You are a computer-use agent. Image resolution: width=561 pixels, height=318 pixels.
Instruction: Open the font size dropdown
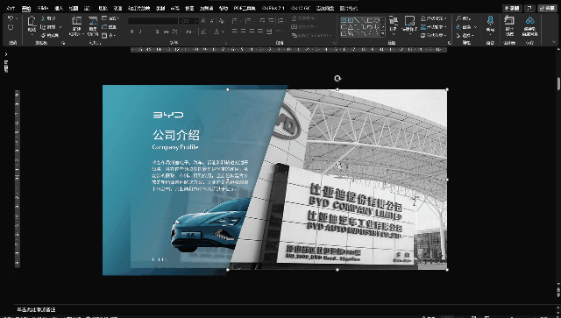196,21
